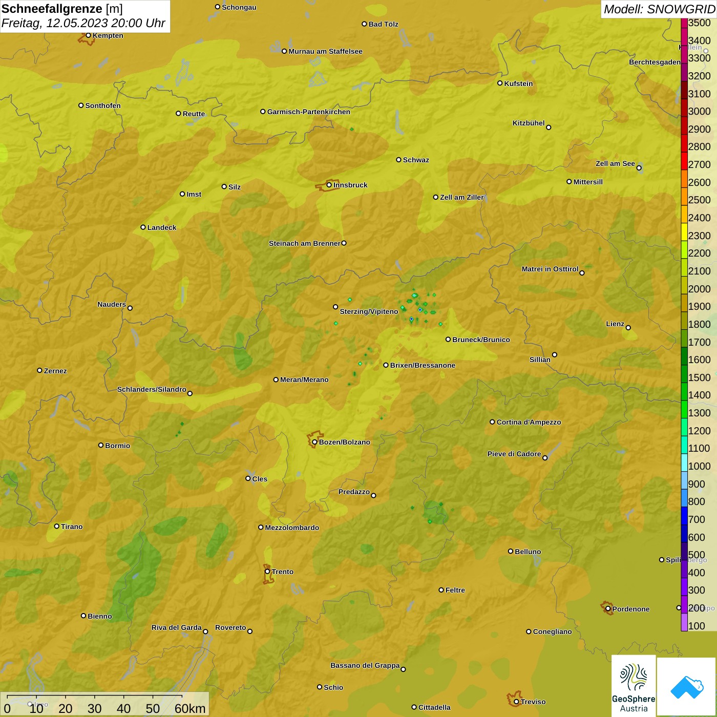The width and height of the screenshot is (717, 717).
Task: Click the 60km scale bar
Action: 94,697
